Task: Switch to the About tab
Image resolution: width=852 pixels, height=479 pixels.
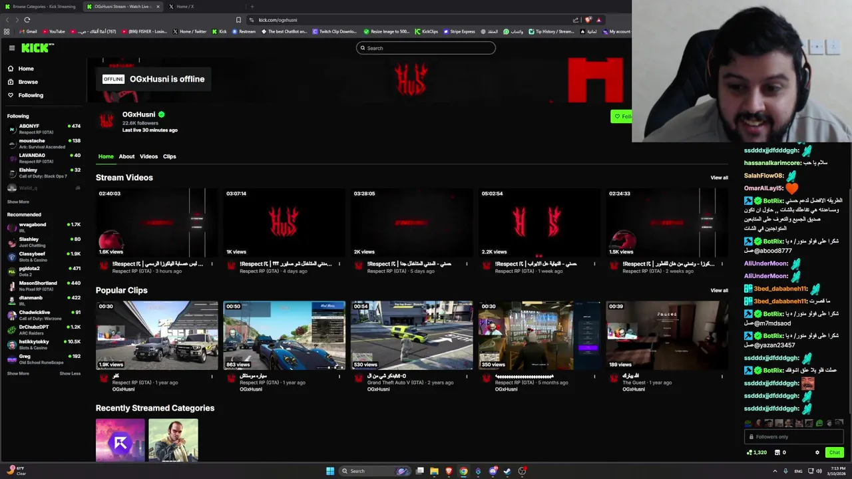Action: tap(126, 156)
